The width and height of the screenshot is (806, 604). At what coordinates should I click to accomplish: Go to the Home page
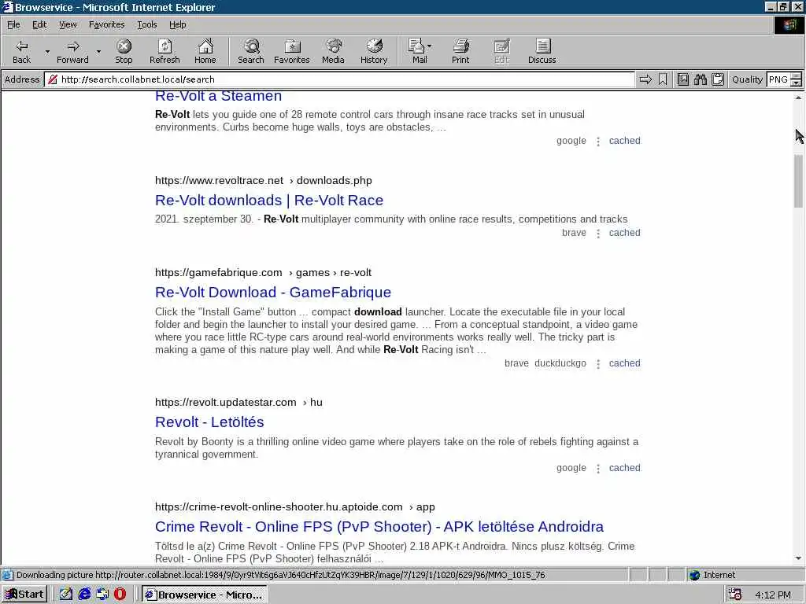point(205,51)
